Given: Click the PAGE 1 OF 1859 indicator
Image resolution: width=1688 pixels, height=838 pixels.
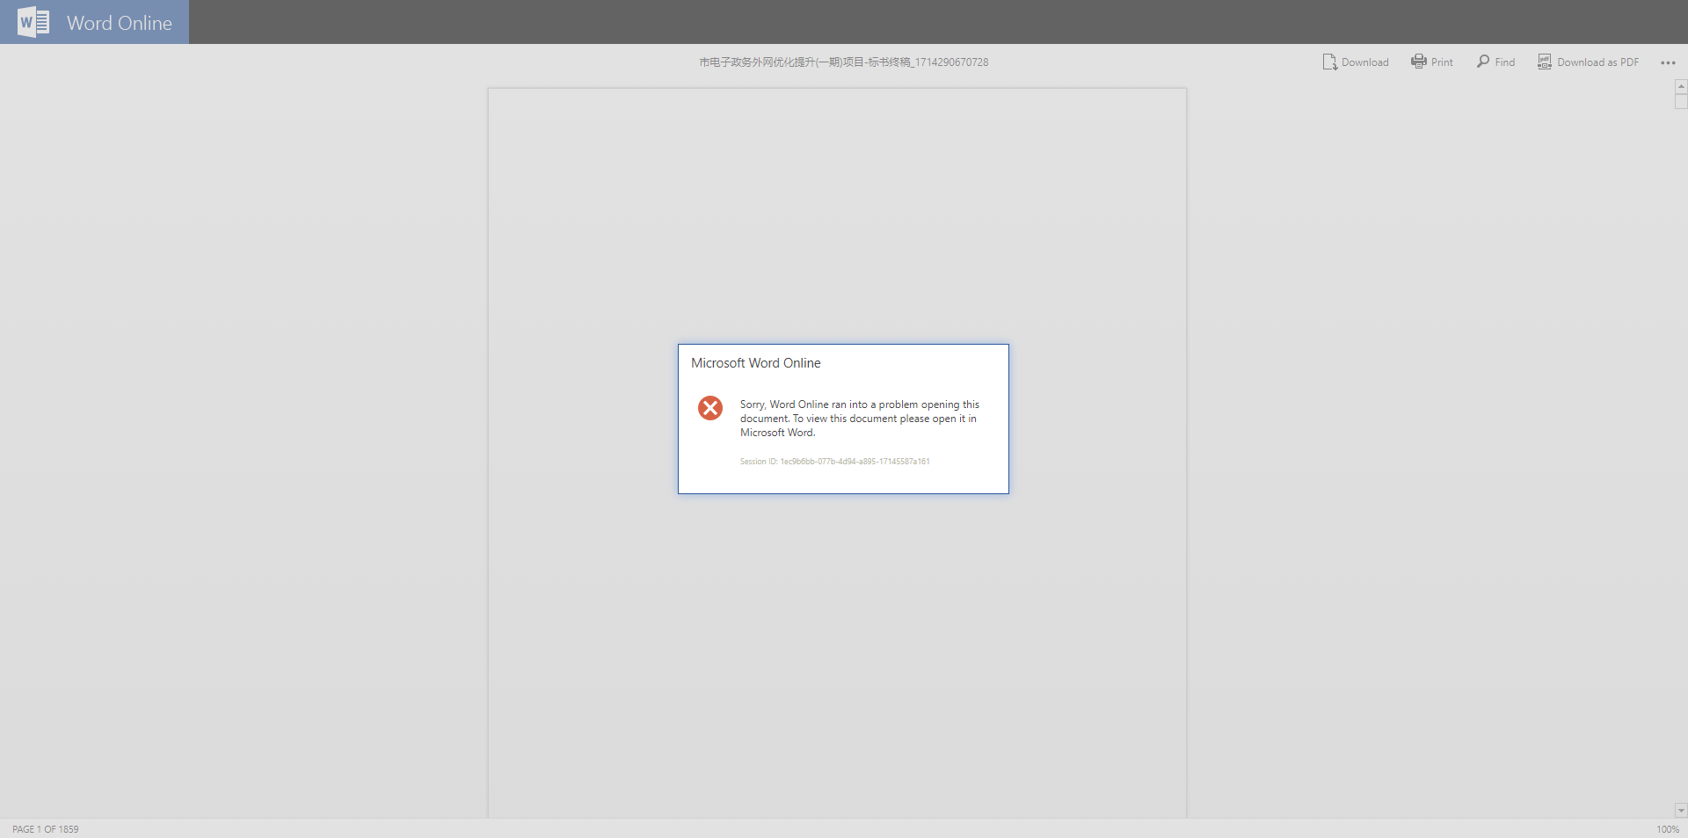Looking at the screenshot, I should (x=46, y=829).
